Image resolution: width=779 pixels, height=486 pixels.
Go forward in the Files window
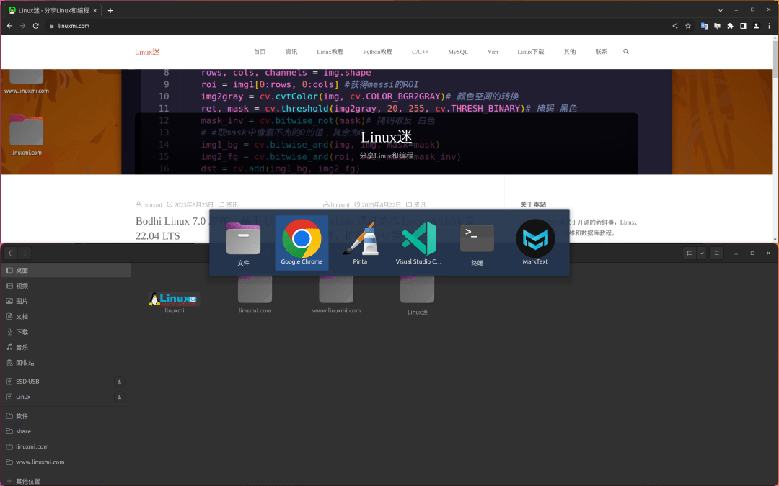(x=25, y=253)
